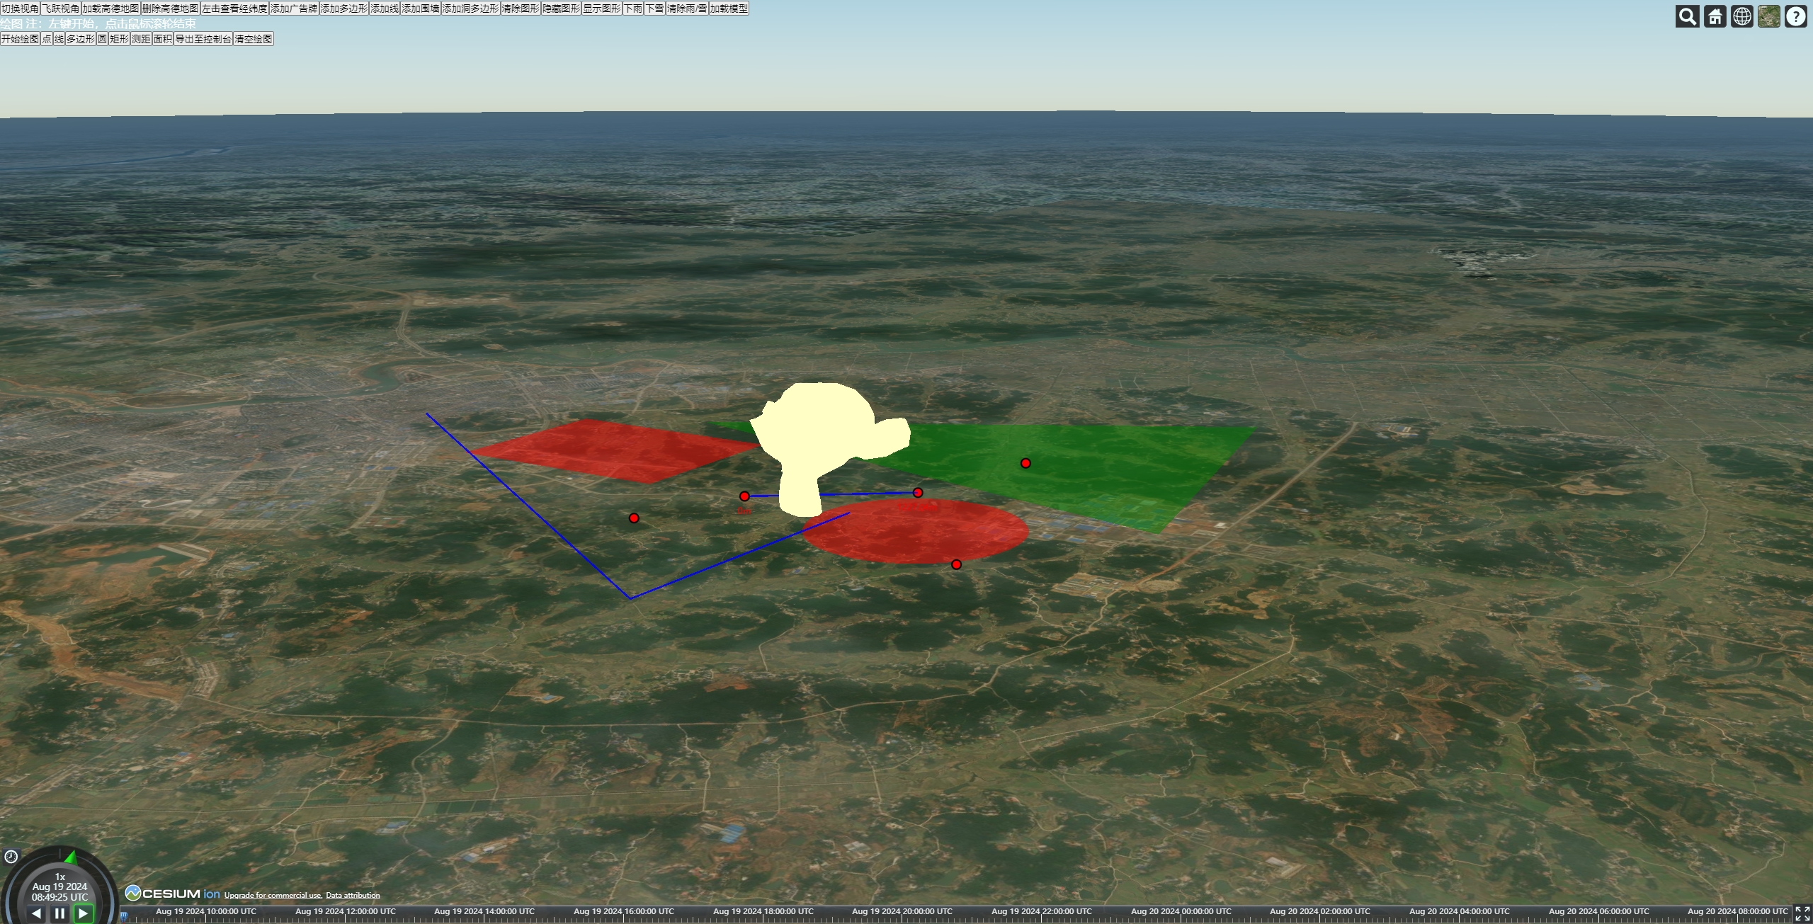Select the 多边形 drawing tool
1813x924 pixels.
click(80, 39)
